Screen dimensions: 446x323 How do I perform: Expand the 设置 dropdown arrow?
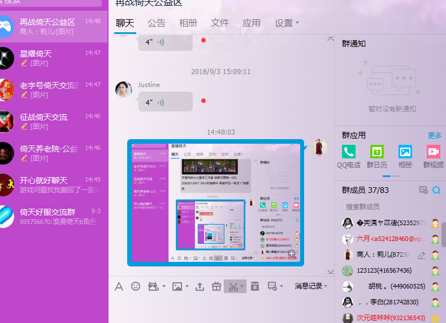(x=297, y=23)
